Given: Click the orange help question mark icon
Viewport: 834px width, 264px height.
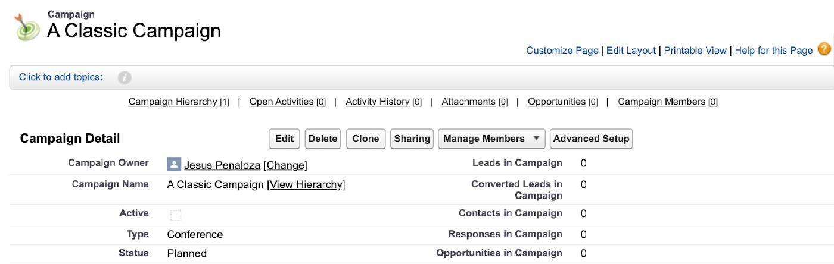Looking at the screenshot, I should click(x=824, y=49).
